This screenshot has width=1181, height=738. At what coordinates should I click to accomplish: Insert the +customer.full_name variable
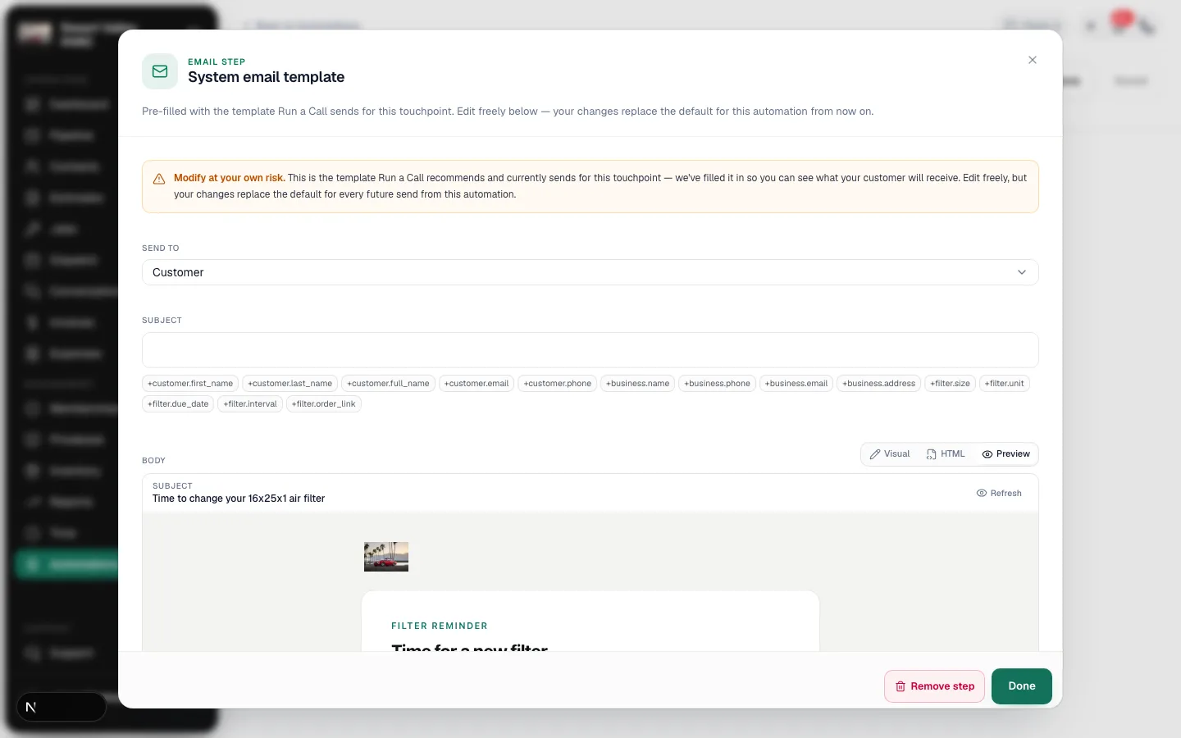[x=388, y=383]
